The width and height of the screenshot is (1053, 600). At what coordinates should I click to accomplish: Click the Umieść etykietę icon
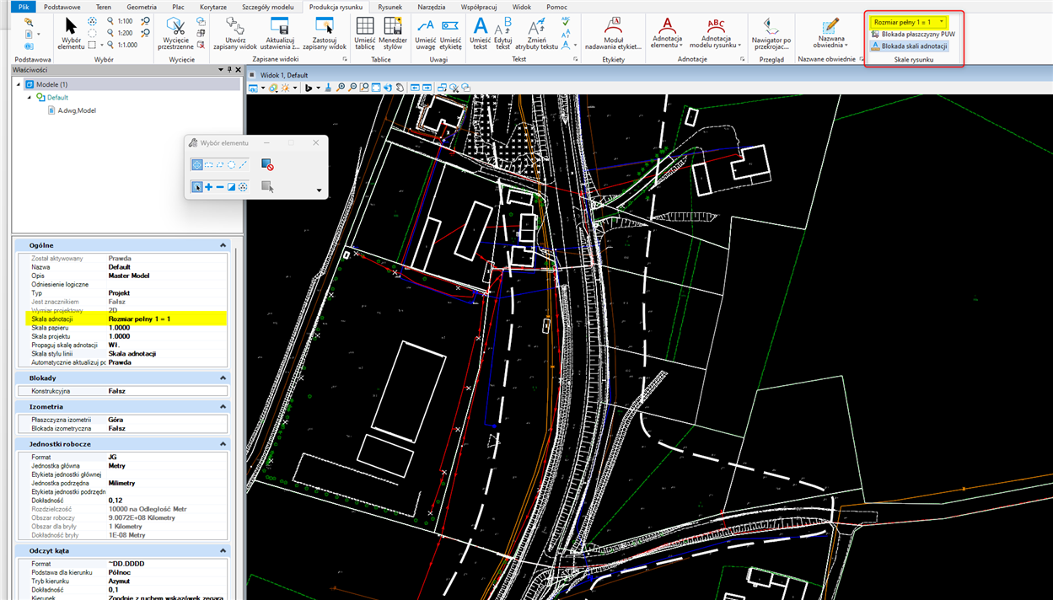tap(450, 26)
